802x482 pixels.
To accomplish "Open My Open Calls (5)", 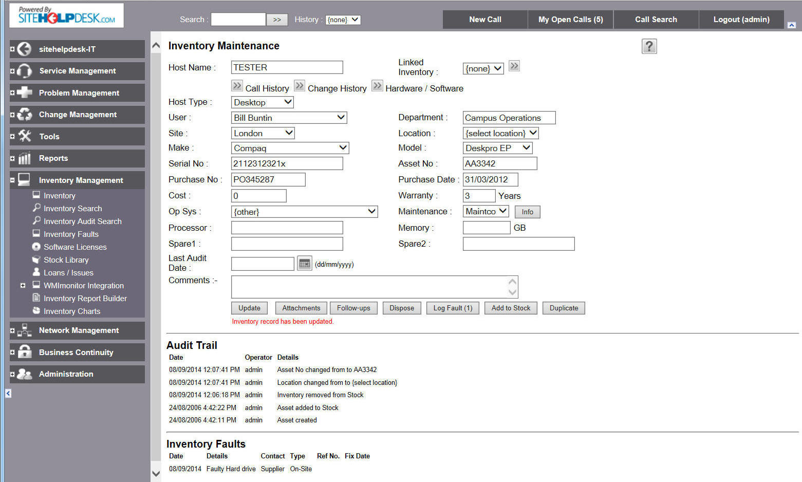I will 571,20.
